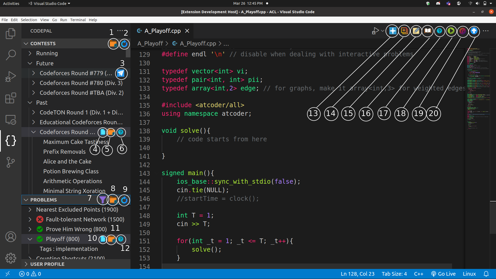Open the CodePal braces icon in activity bar
This screenshot has height=279, width=496.
(x=11, y=141)
